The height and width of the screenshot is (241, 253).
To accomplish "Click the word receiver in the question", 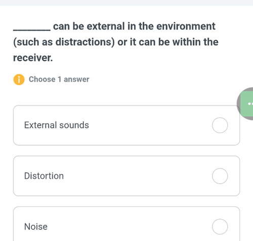I will coord(33,58).
